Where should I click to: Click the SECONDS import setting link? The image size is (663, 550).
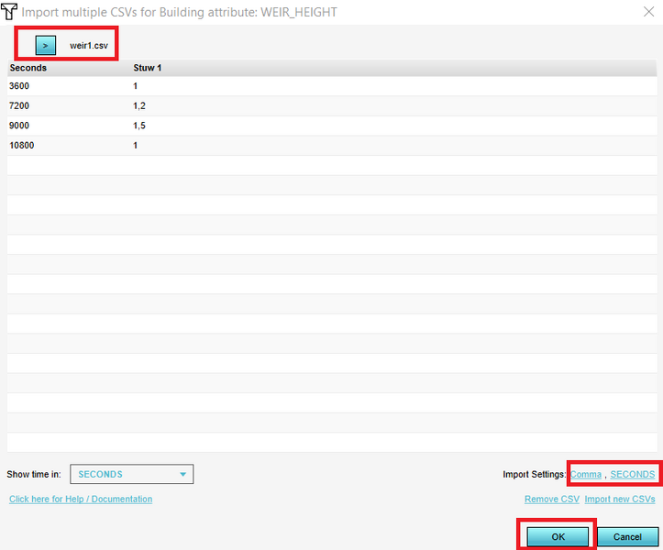coord(632,474)
